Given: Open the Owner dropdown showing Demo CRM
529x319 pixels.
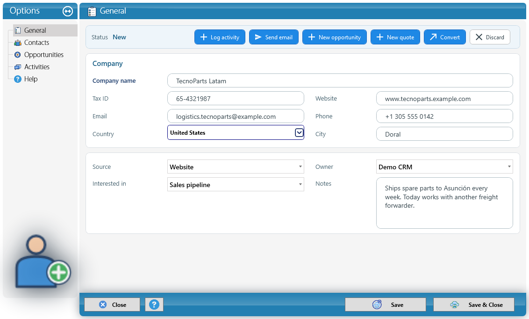Looking at the screenshot, I should click(x=444, y=167).
